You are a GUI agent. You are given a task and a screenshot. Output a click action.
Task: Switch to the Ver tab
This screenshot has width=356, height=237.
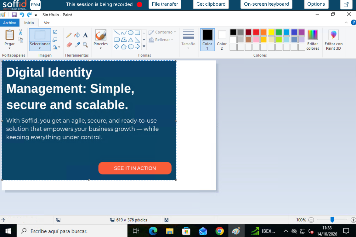point(47,23)
